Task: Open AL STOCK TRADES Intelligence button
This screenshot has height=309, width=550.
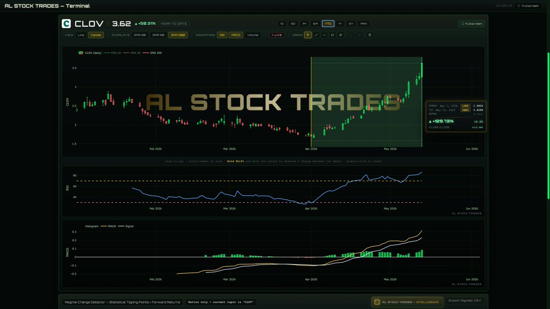Action: point(407,302)
